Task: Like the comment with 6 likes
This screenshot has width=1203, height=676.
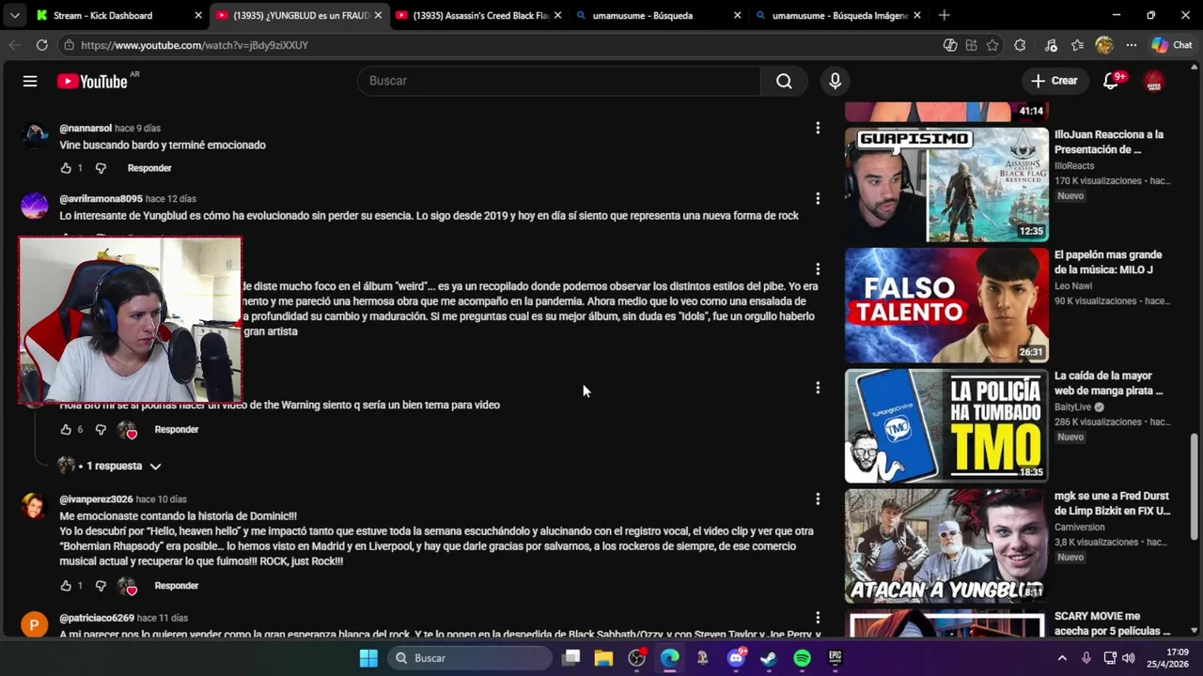Action: (x=66, y=429)
